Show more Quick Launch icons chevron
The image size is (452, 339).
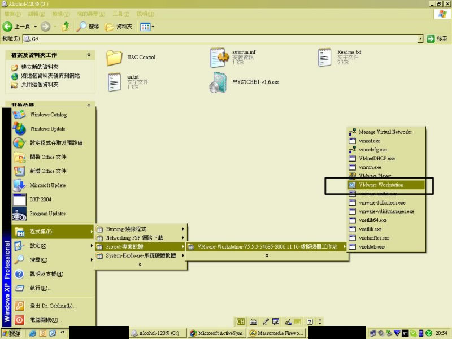[63, 332]
